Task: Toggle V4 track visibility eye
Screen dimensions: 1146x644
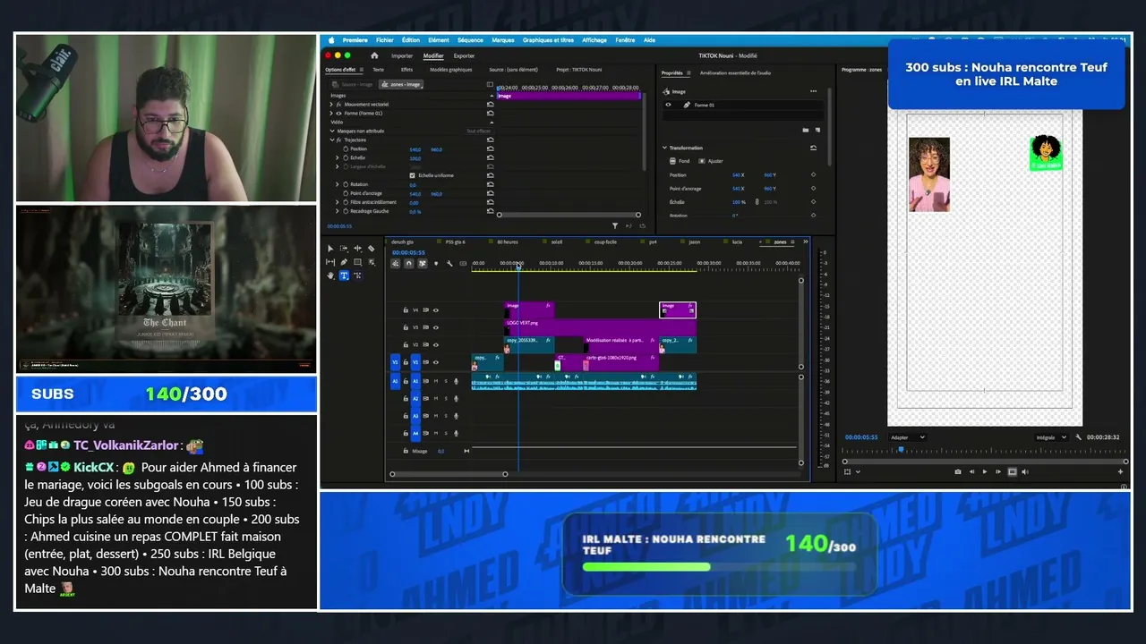Action: pyautogui.click(x=436, y=310)
